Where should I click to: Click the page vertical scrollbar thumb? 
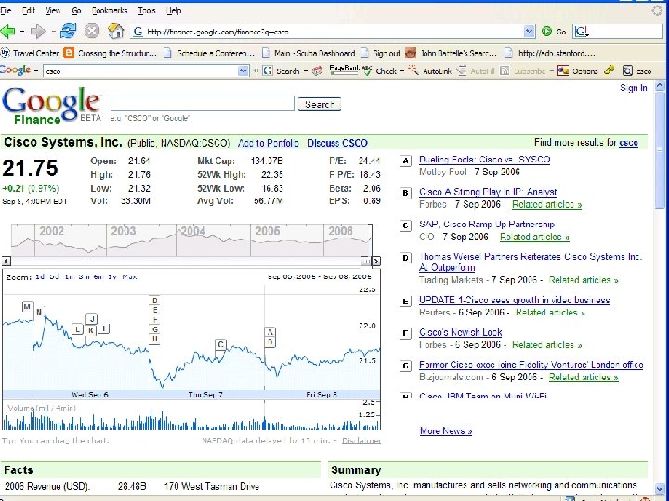point(660,150)
